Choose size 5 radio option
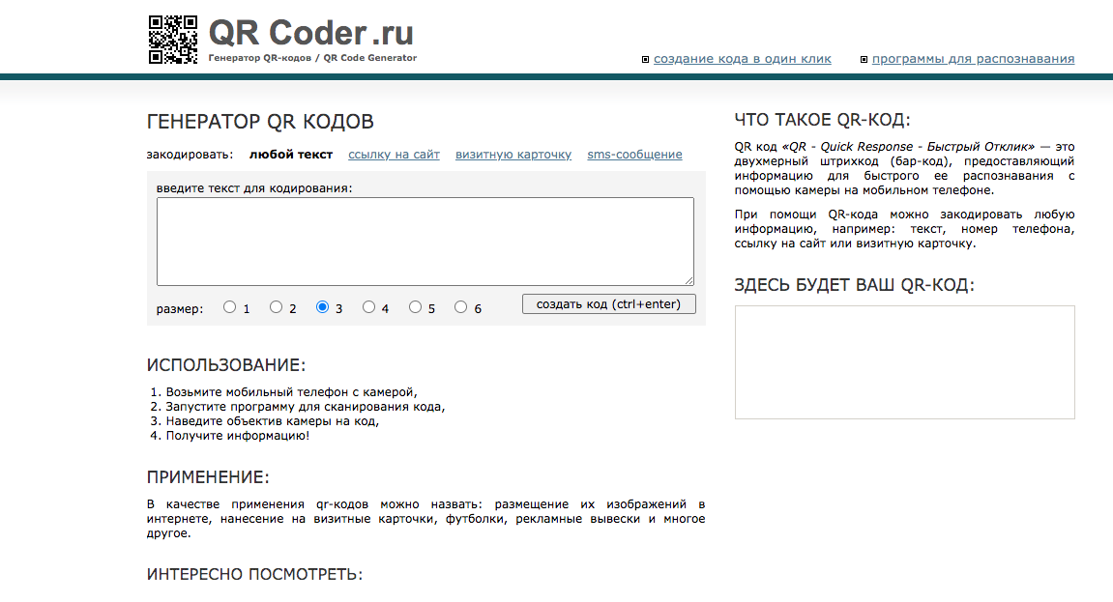The image size is (1113, 602). pyautogui.click(x=415, y=307)
